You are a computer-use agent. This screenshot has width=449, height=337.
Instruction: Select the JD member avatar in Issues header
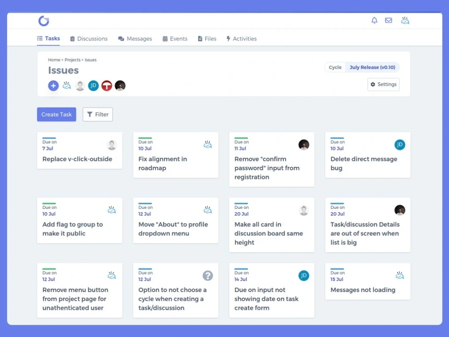point(93,86)
